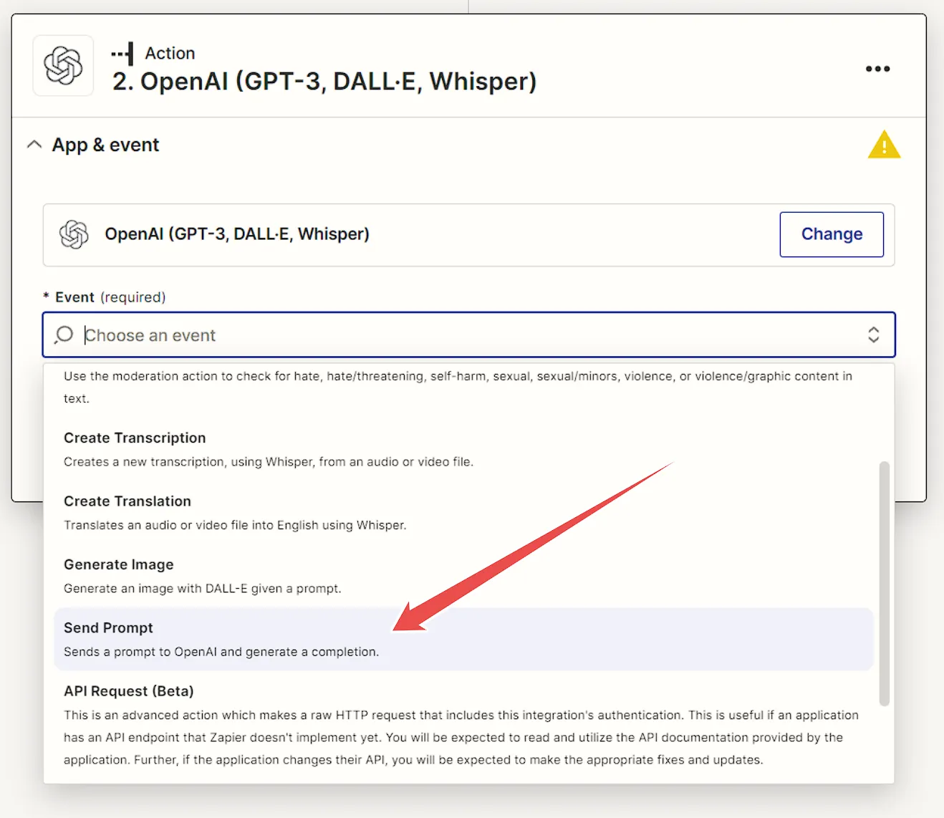Click the Choose an event search field
This screenshot has width=944, height=818.
(468, 335)
